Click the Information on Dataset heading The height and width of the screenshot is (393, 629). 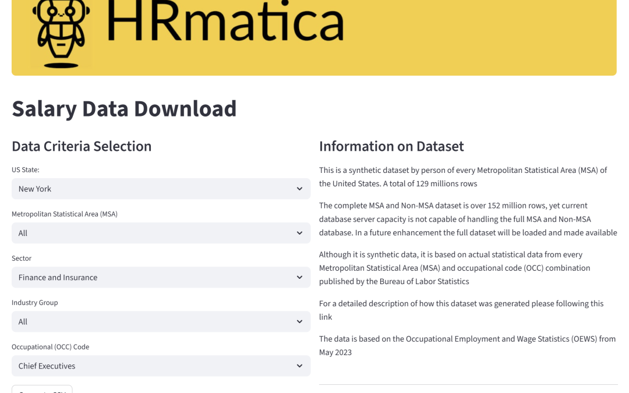click(391, 146)
